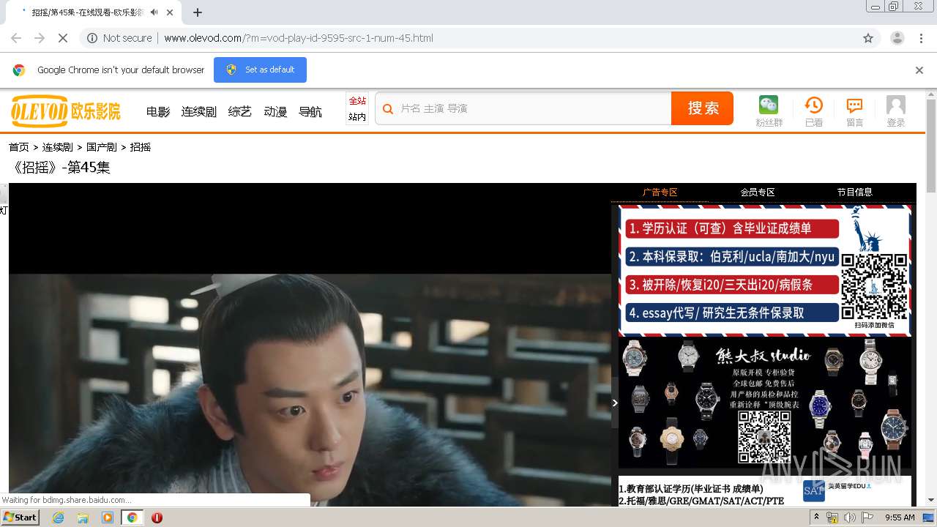This screenshot has width=937, height=527.
Task: Open the study-abroad certification ad banner
Action: pyautogui.click(x=765, y=271)
